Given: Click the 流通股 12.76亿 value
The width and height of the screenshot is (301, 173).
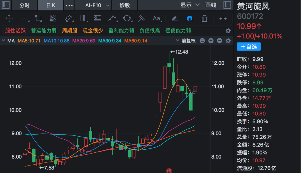Looking at the screenshot, I should [x=267, y=168].
